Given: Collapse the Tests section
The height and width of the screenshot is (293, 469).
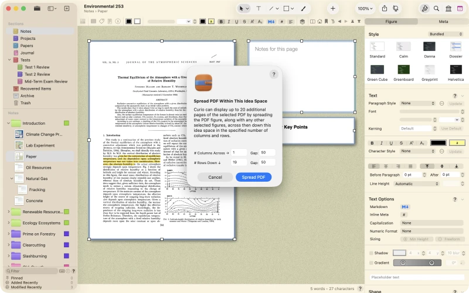Looking at the screenshot, I should tap(9, 60).
